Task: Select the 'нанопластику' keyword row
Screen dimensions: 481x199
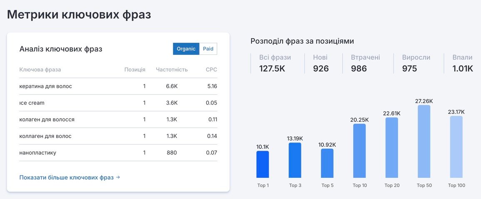Action: [x=118, y=152]
